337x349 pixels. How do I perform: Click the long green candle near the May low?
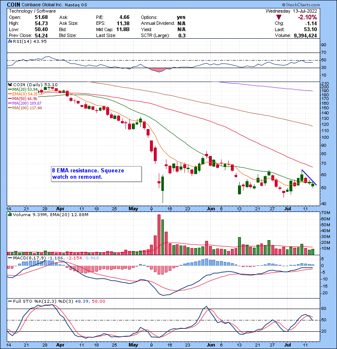(x=163, y=188)
